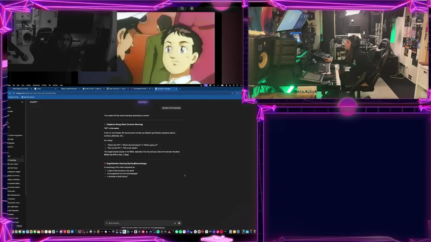Viewport: 431px width, 242px height.
Task: Open the ChatGPT model selector dropdown
Action: (34, 102)
